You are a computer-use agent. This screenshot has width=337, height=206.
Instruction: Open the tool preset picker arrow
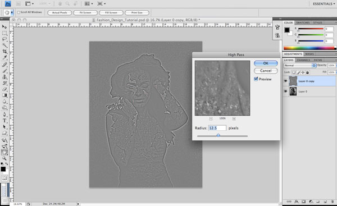coord(12,13)
